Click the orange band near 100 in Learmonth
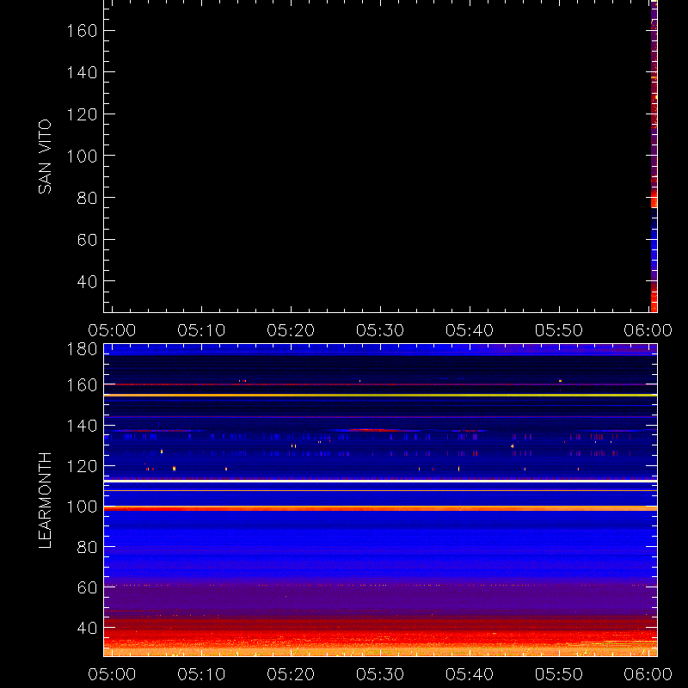This screenshot has height=688, width=688. pyautogui.click(x=380, y=508)
